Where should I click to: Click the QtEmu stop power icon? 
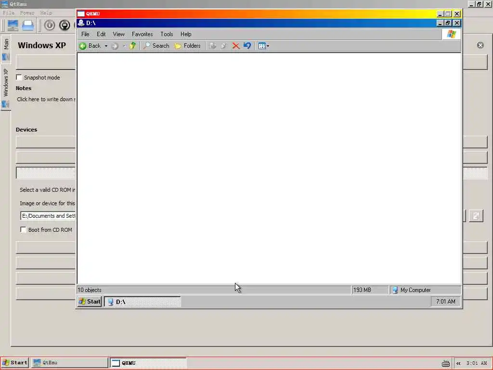65,25
